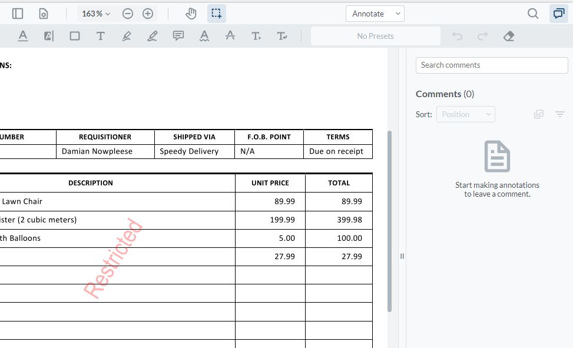Open the 163% zoom level dropdown

tap(96, 14)
